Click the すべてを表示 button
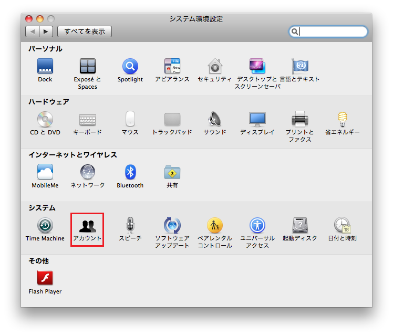Viewport: 393px width, 336px height. click(85, 31)
